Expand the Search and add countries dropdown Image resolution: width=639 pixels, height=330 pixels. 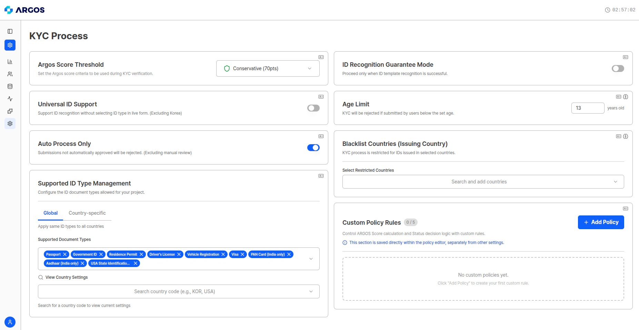pyautogui.click(x=483, y=182)
